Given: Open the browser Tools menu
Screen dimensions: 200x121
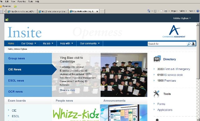Looking at the screenshot, I should [31, 1].
